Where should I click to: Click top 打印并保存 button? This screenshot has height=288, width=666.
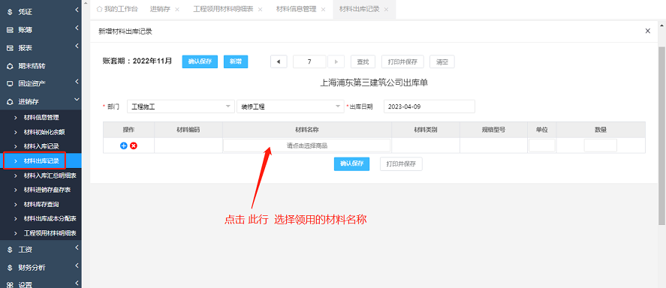pos(402,62)
